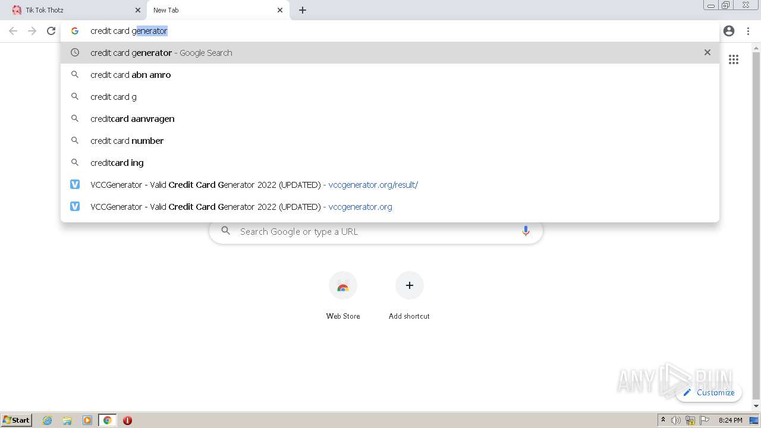
Task: Switch to the Tik Tok Thotz tab
Action: click(x=74, y=10)
